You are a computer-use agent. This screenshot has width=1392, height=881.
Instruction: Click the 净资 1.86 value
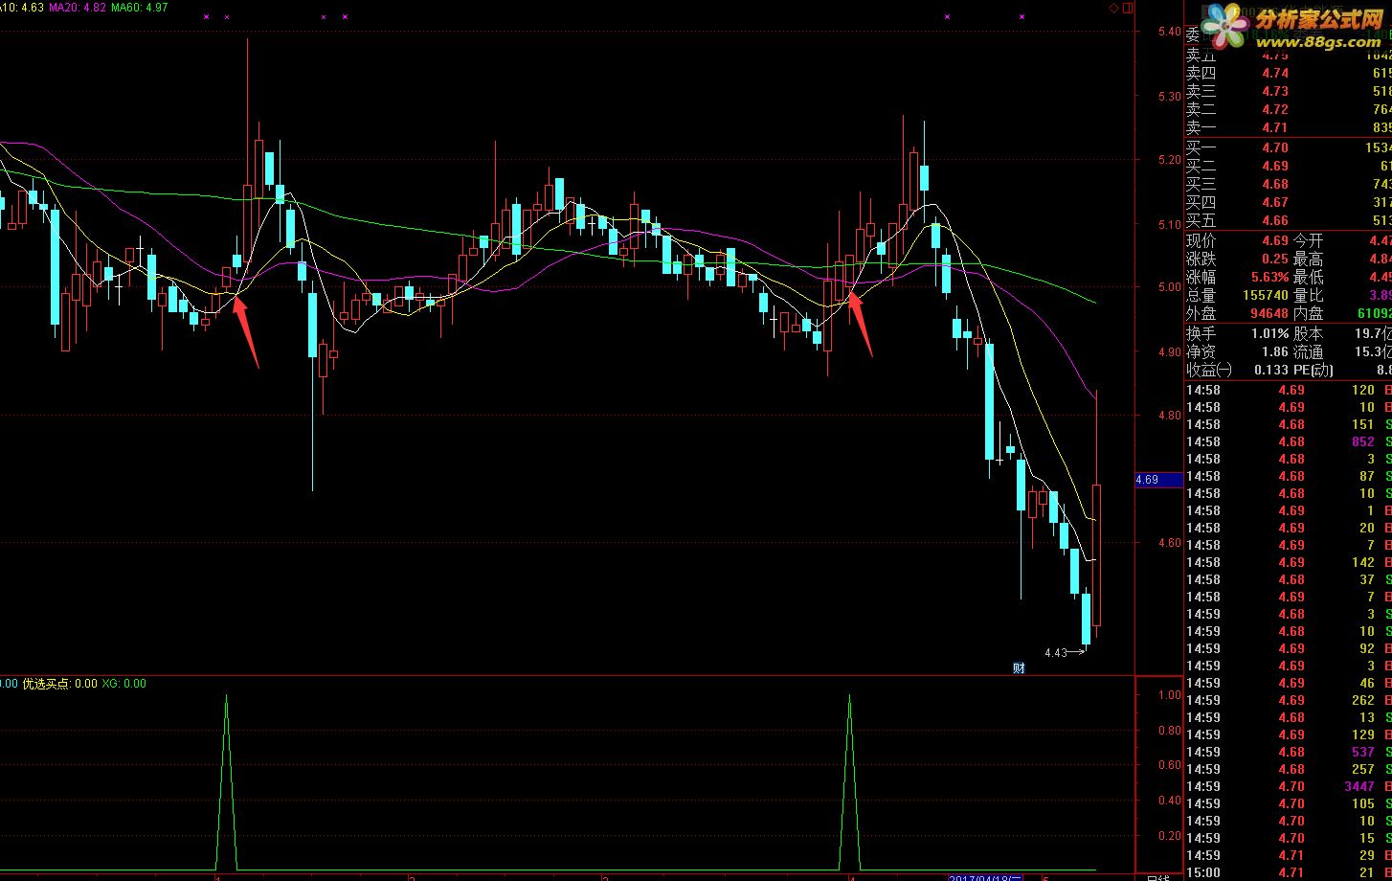(x=1274, y=351)
